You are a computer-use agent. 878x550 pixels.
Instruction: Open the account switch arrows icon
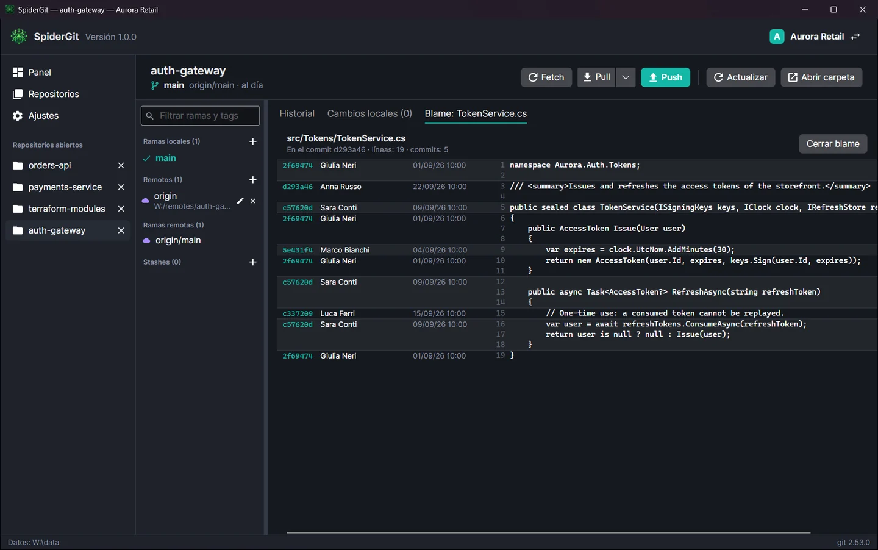[855, 37]
